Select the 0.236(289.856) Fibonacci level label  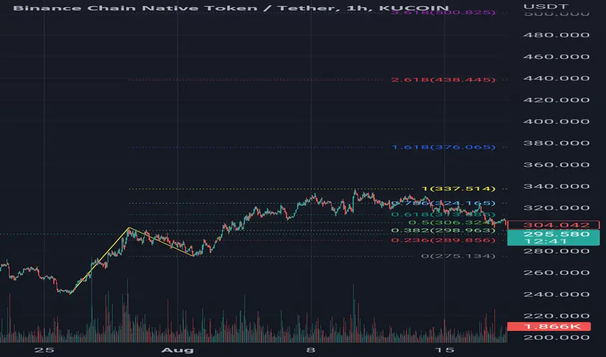[443, 240]
